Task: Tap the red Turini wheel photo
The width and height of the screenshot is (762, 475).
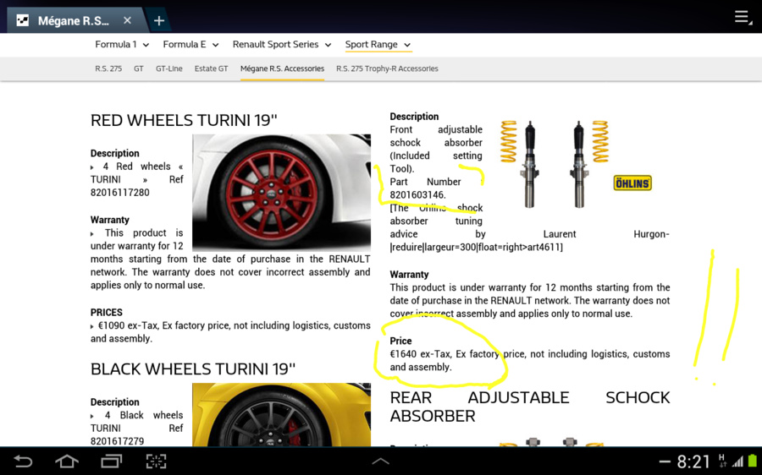Action: point(281,192)
